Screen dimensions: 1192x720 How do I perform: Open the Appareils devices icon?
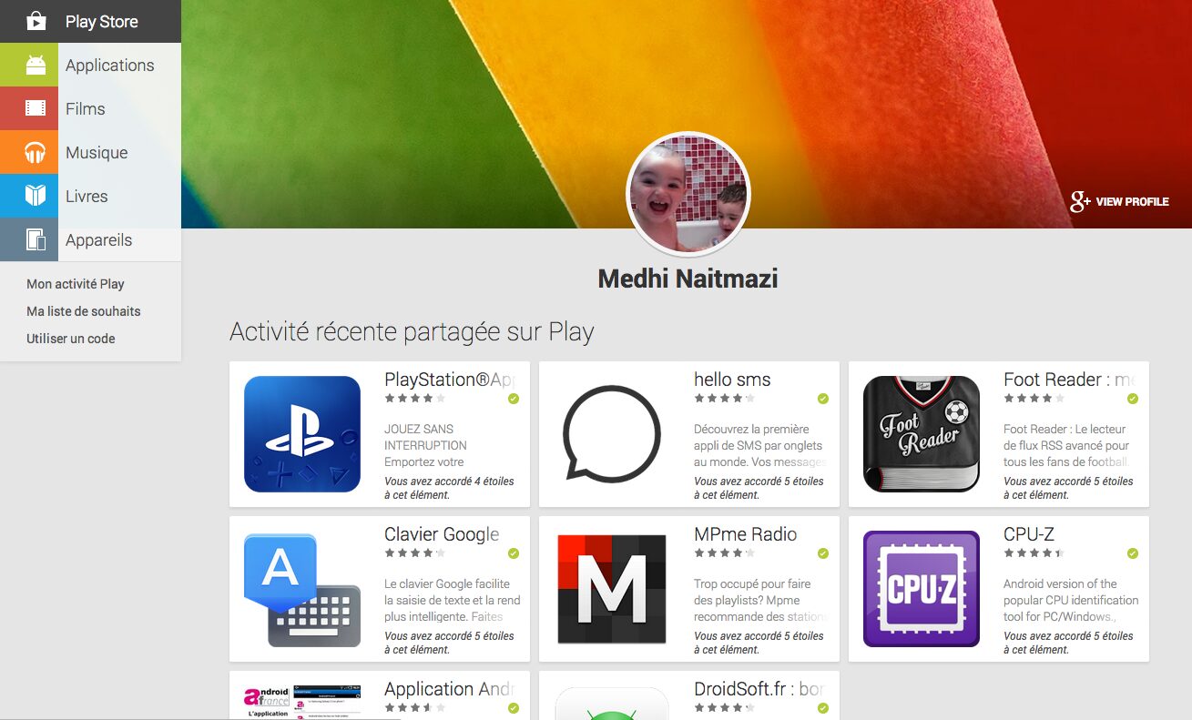point(36,239)
